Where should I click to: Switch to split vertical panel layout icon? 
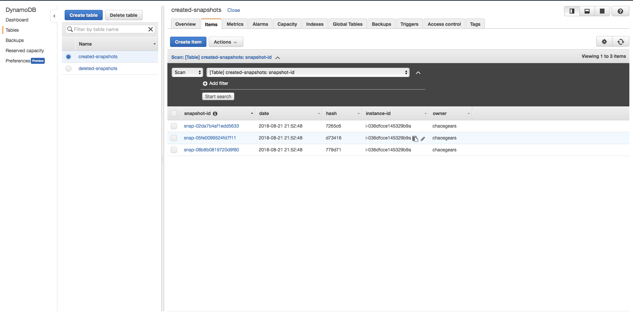tap(572, 11)
